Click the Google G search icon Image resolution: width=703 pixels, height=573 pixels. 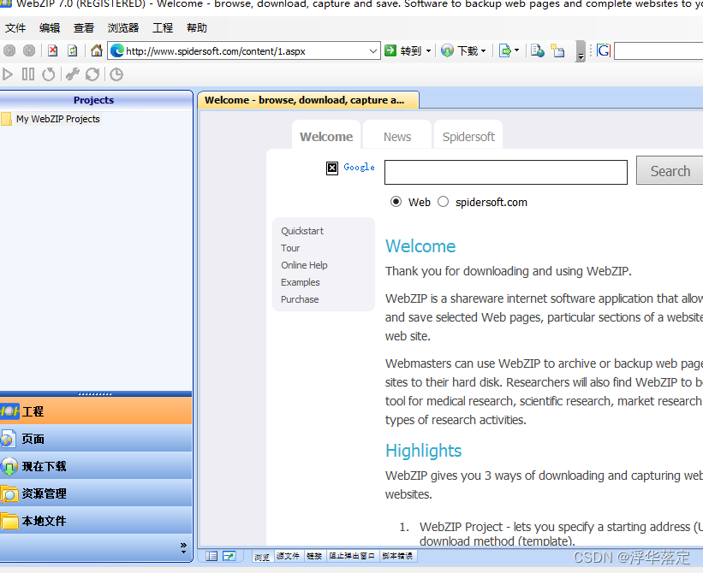point(604,50)
